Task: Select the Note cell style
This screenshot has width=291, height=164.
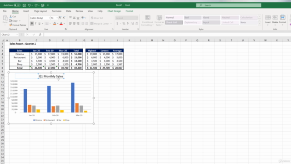Action: tap(249, 22)
